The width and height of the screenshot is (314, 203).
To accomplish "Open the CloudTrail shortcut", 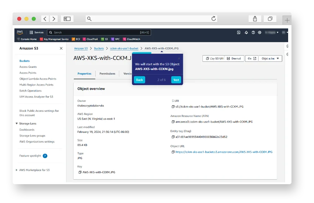I will tap(90, 39).
